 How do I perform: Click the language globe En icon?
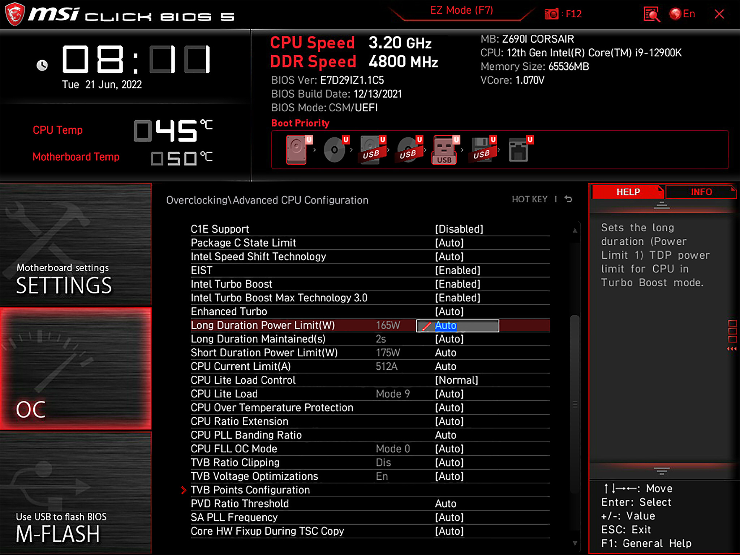tap(676, 14)
